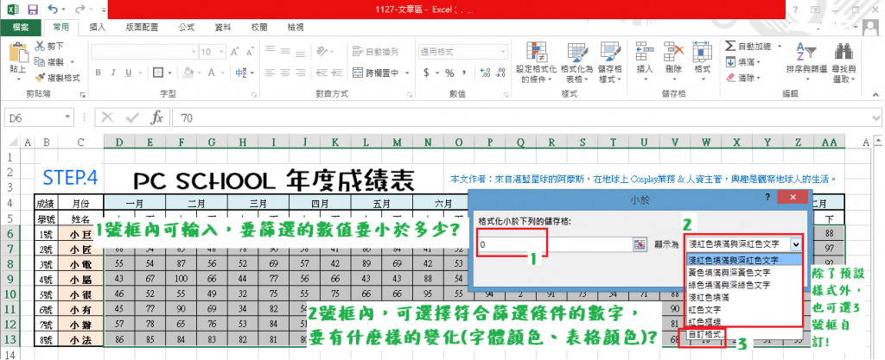Switch to the 資料 (Data) tab
885x360 pixels.
pyautogui.click(x=223, y=27)
